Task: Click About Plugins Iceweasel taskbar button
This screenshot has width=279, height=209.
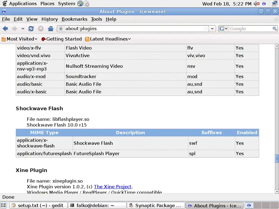Action: 214,206
